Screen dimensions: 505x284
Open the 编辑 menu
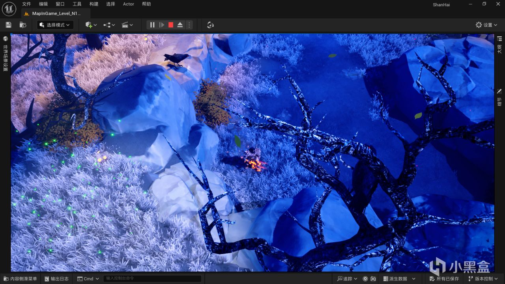pyautogui.click(x=43, y=4)
